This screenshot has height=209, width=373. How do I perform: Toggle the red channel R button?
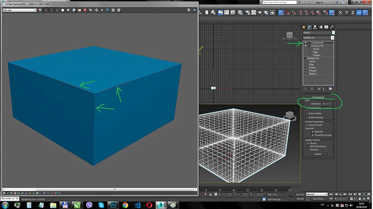(x=46, y=10)
